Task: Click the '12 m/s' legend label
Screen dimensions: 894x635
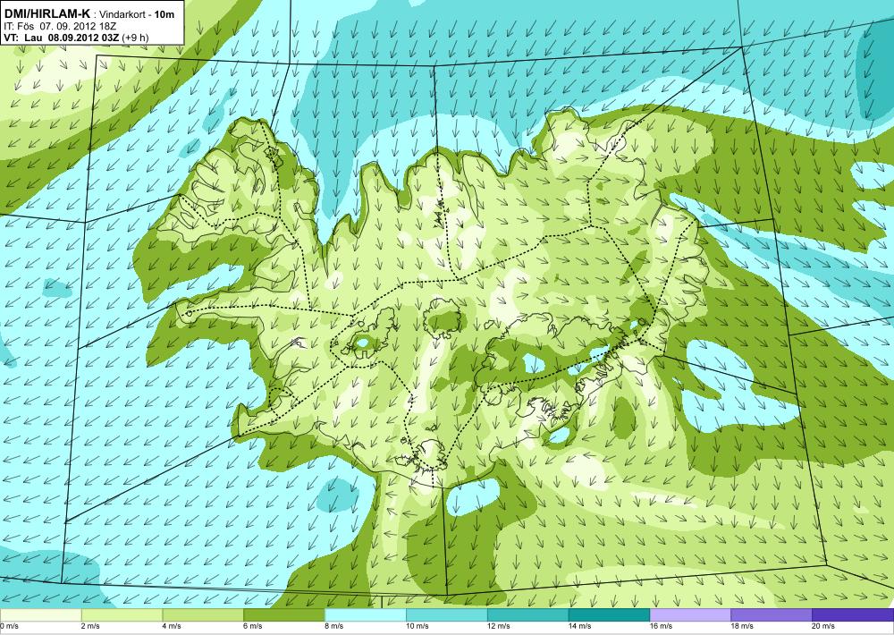Action: 499,626
